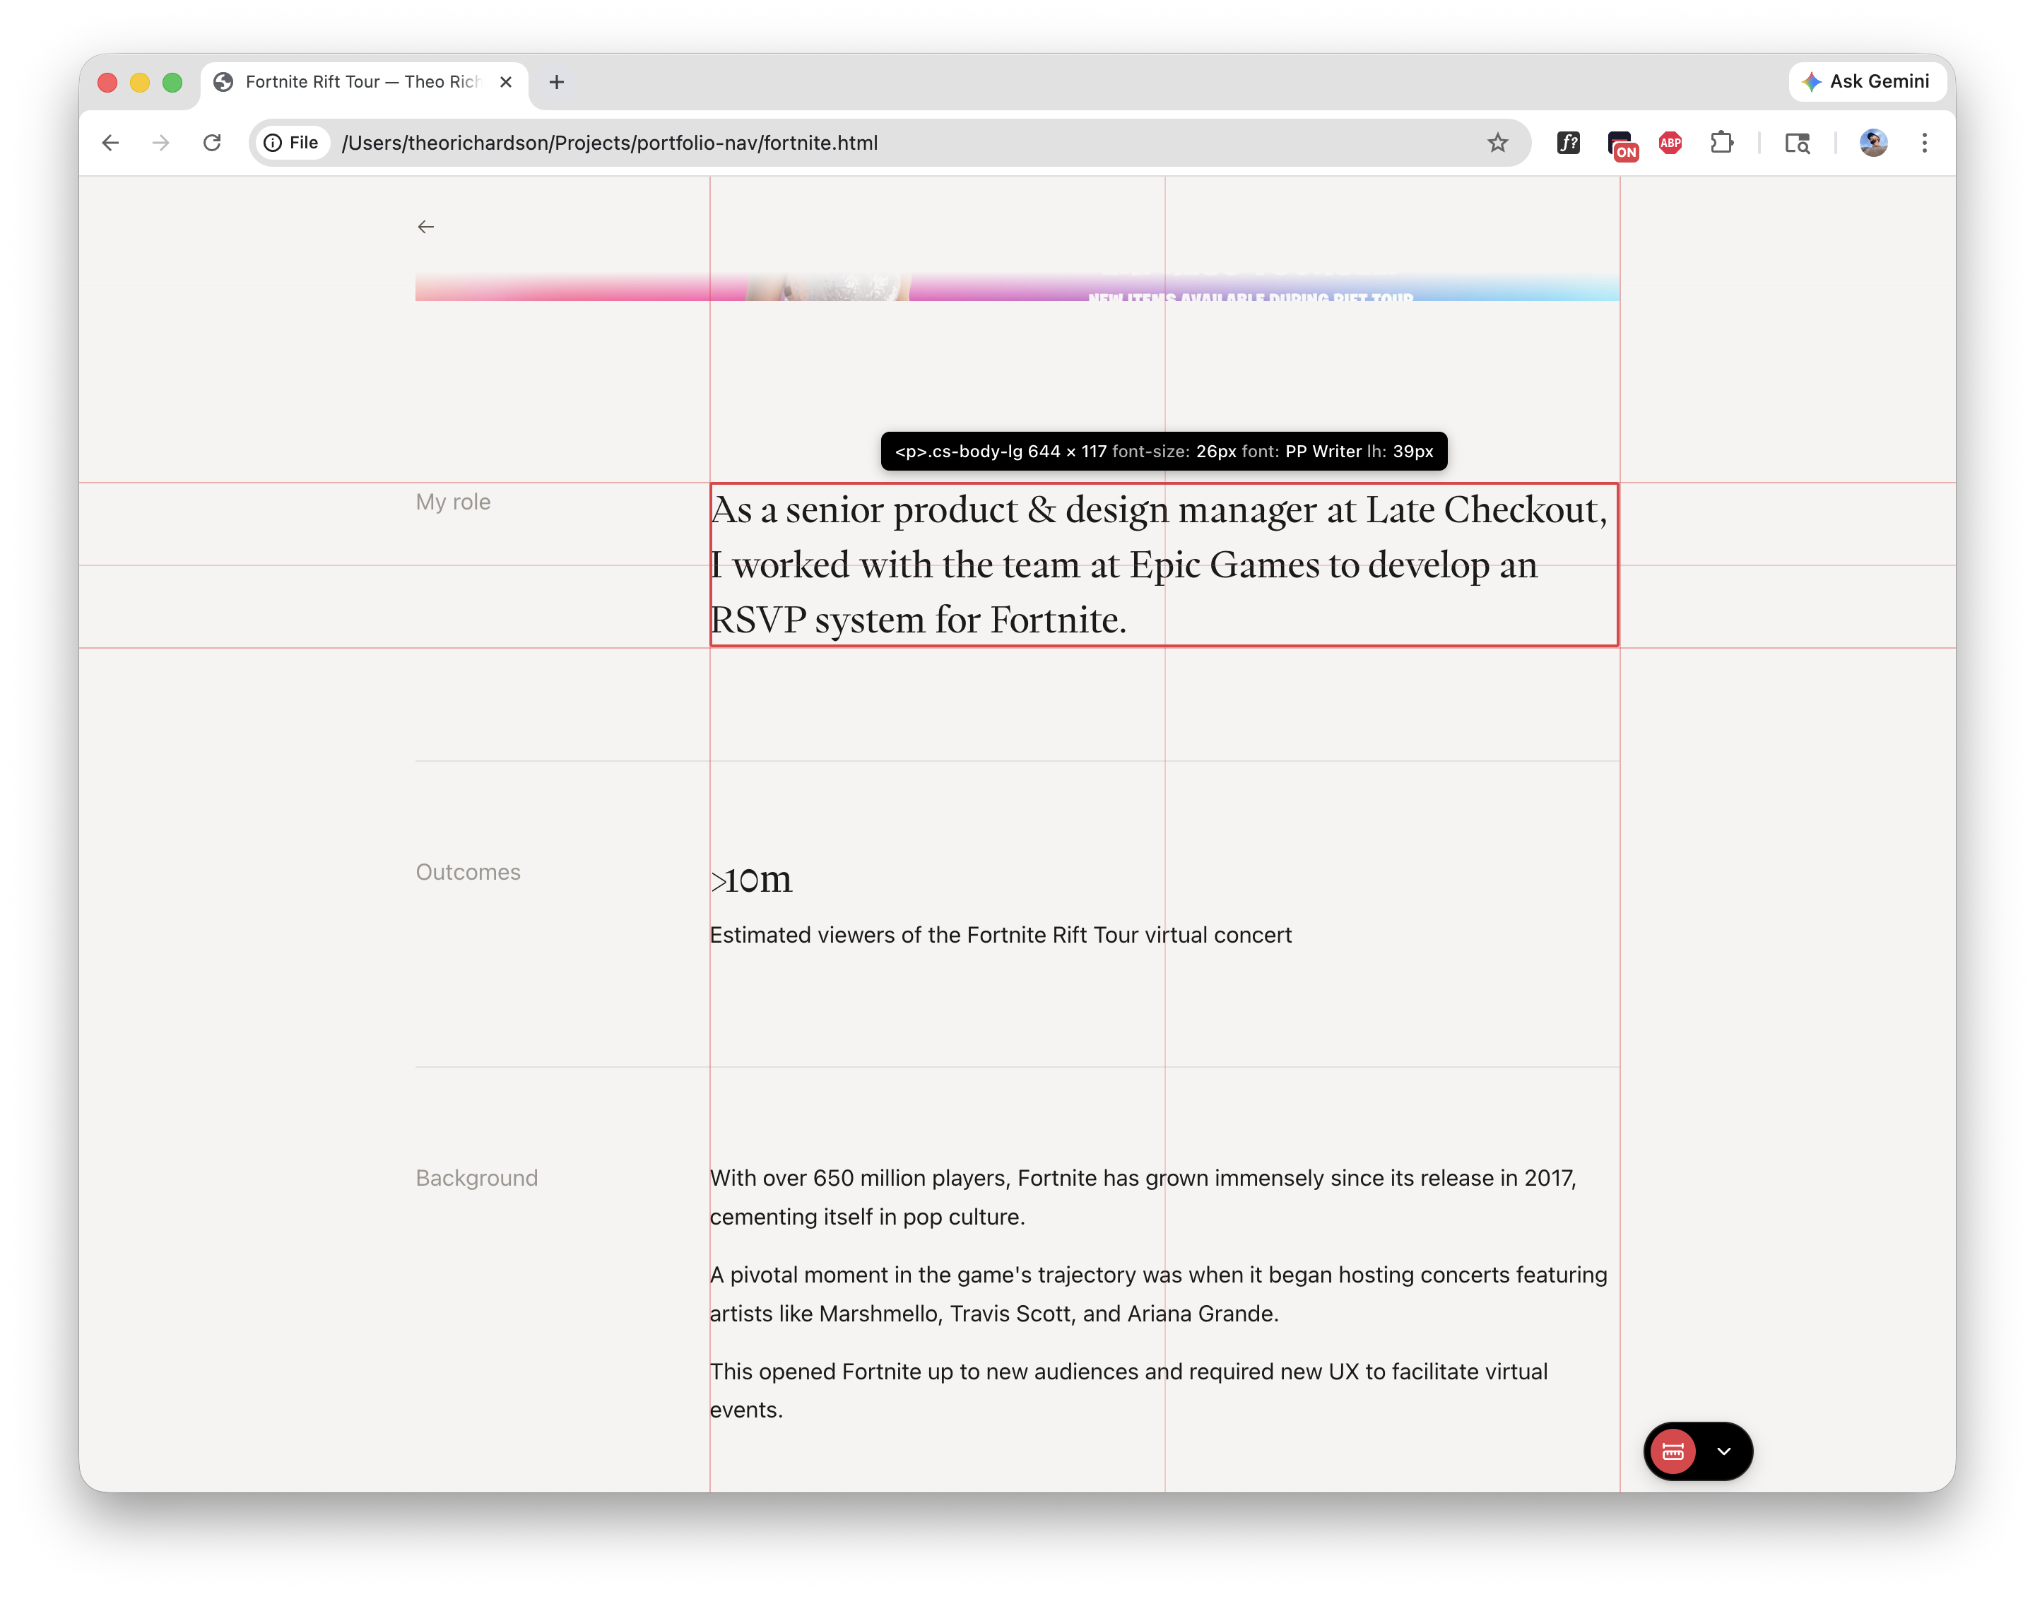Click the '>10m' statistic
Screen dimensions: 2035x1597
[750, 879]
